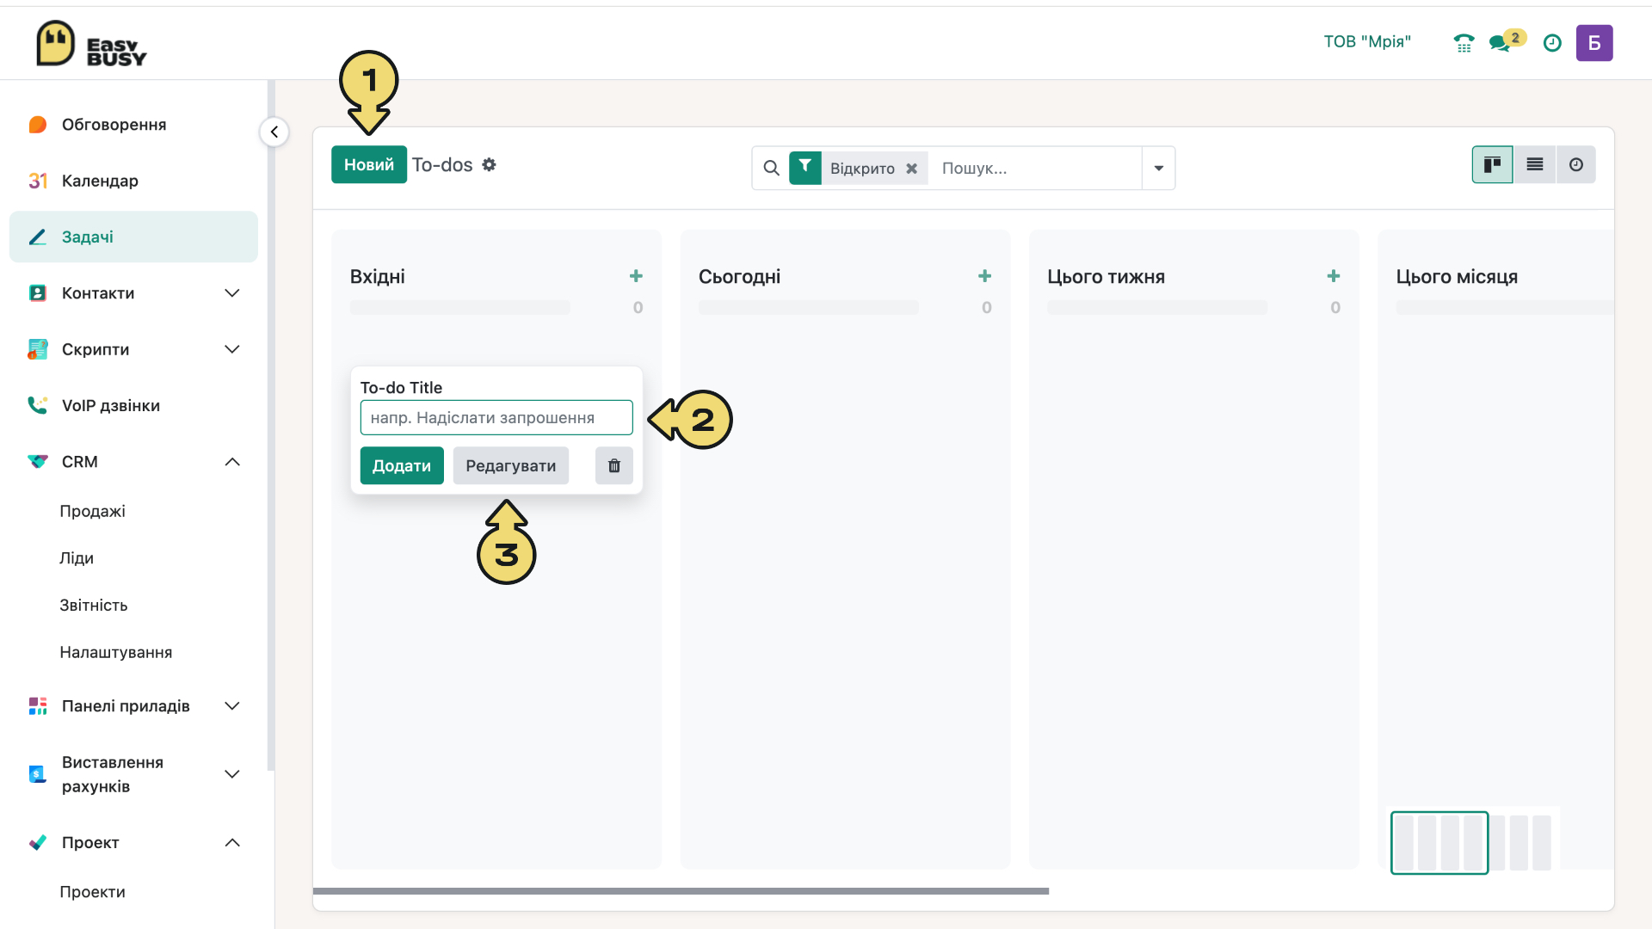The width and height of the screenshot is (1652, 929).
Task: Go to Продажі under CRM
Action: click(93, 511)
